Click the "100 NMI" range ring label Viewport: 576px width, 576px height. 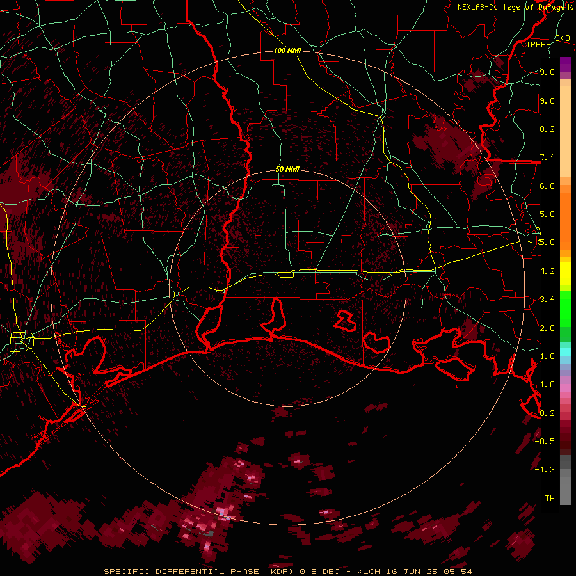pyautogui.click(x=287, y=51)
